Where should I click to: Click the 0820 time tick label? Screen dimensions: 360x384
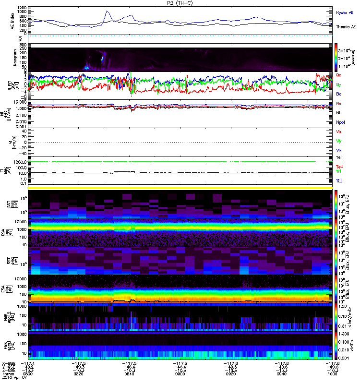pyautogui.click(x=78, y=374)
